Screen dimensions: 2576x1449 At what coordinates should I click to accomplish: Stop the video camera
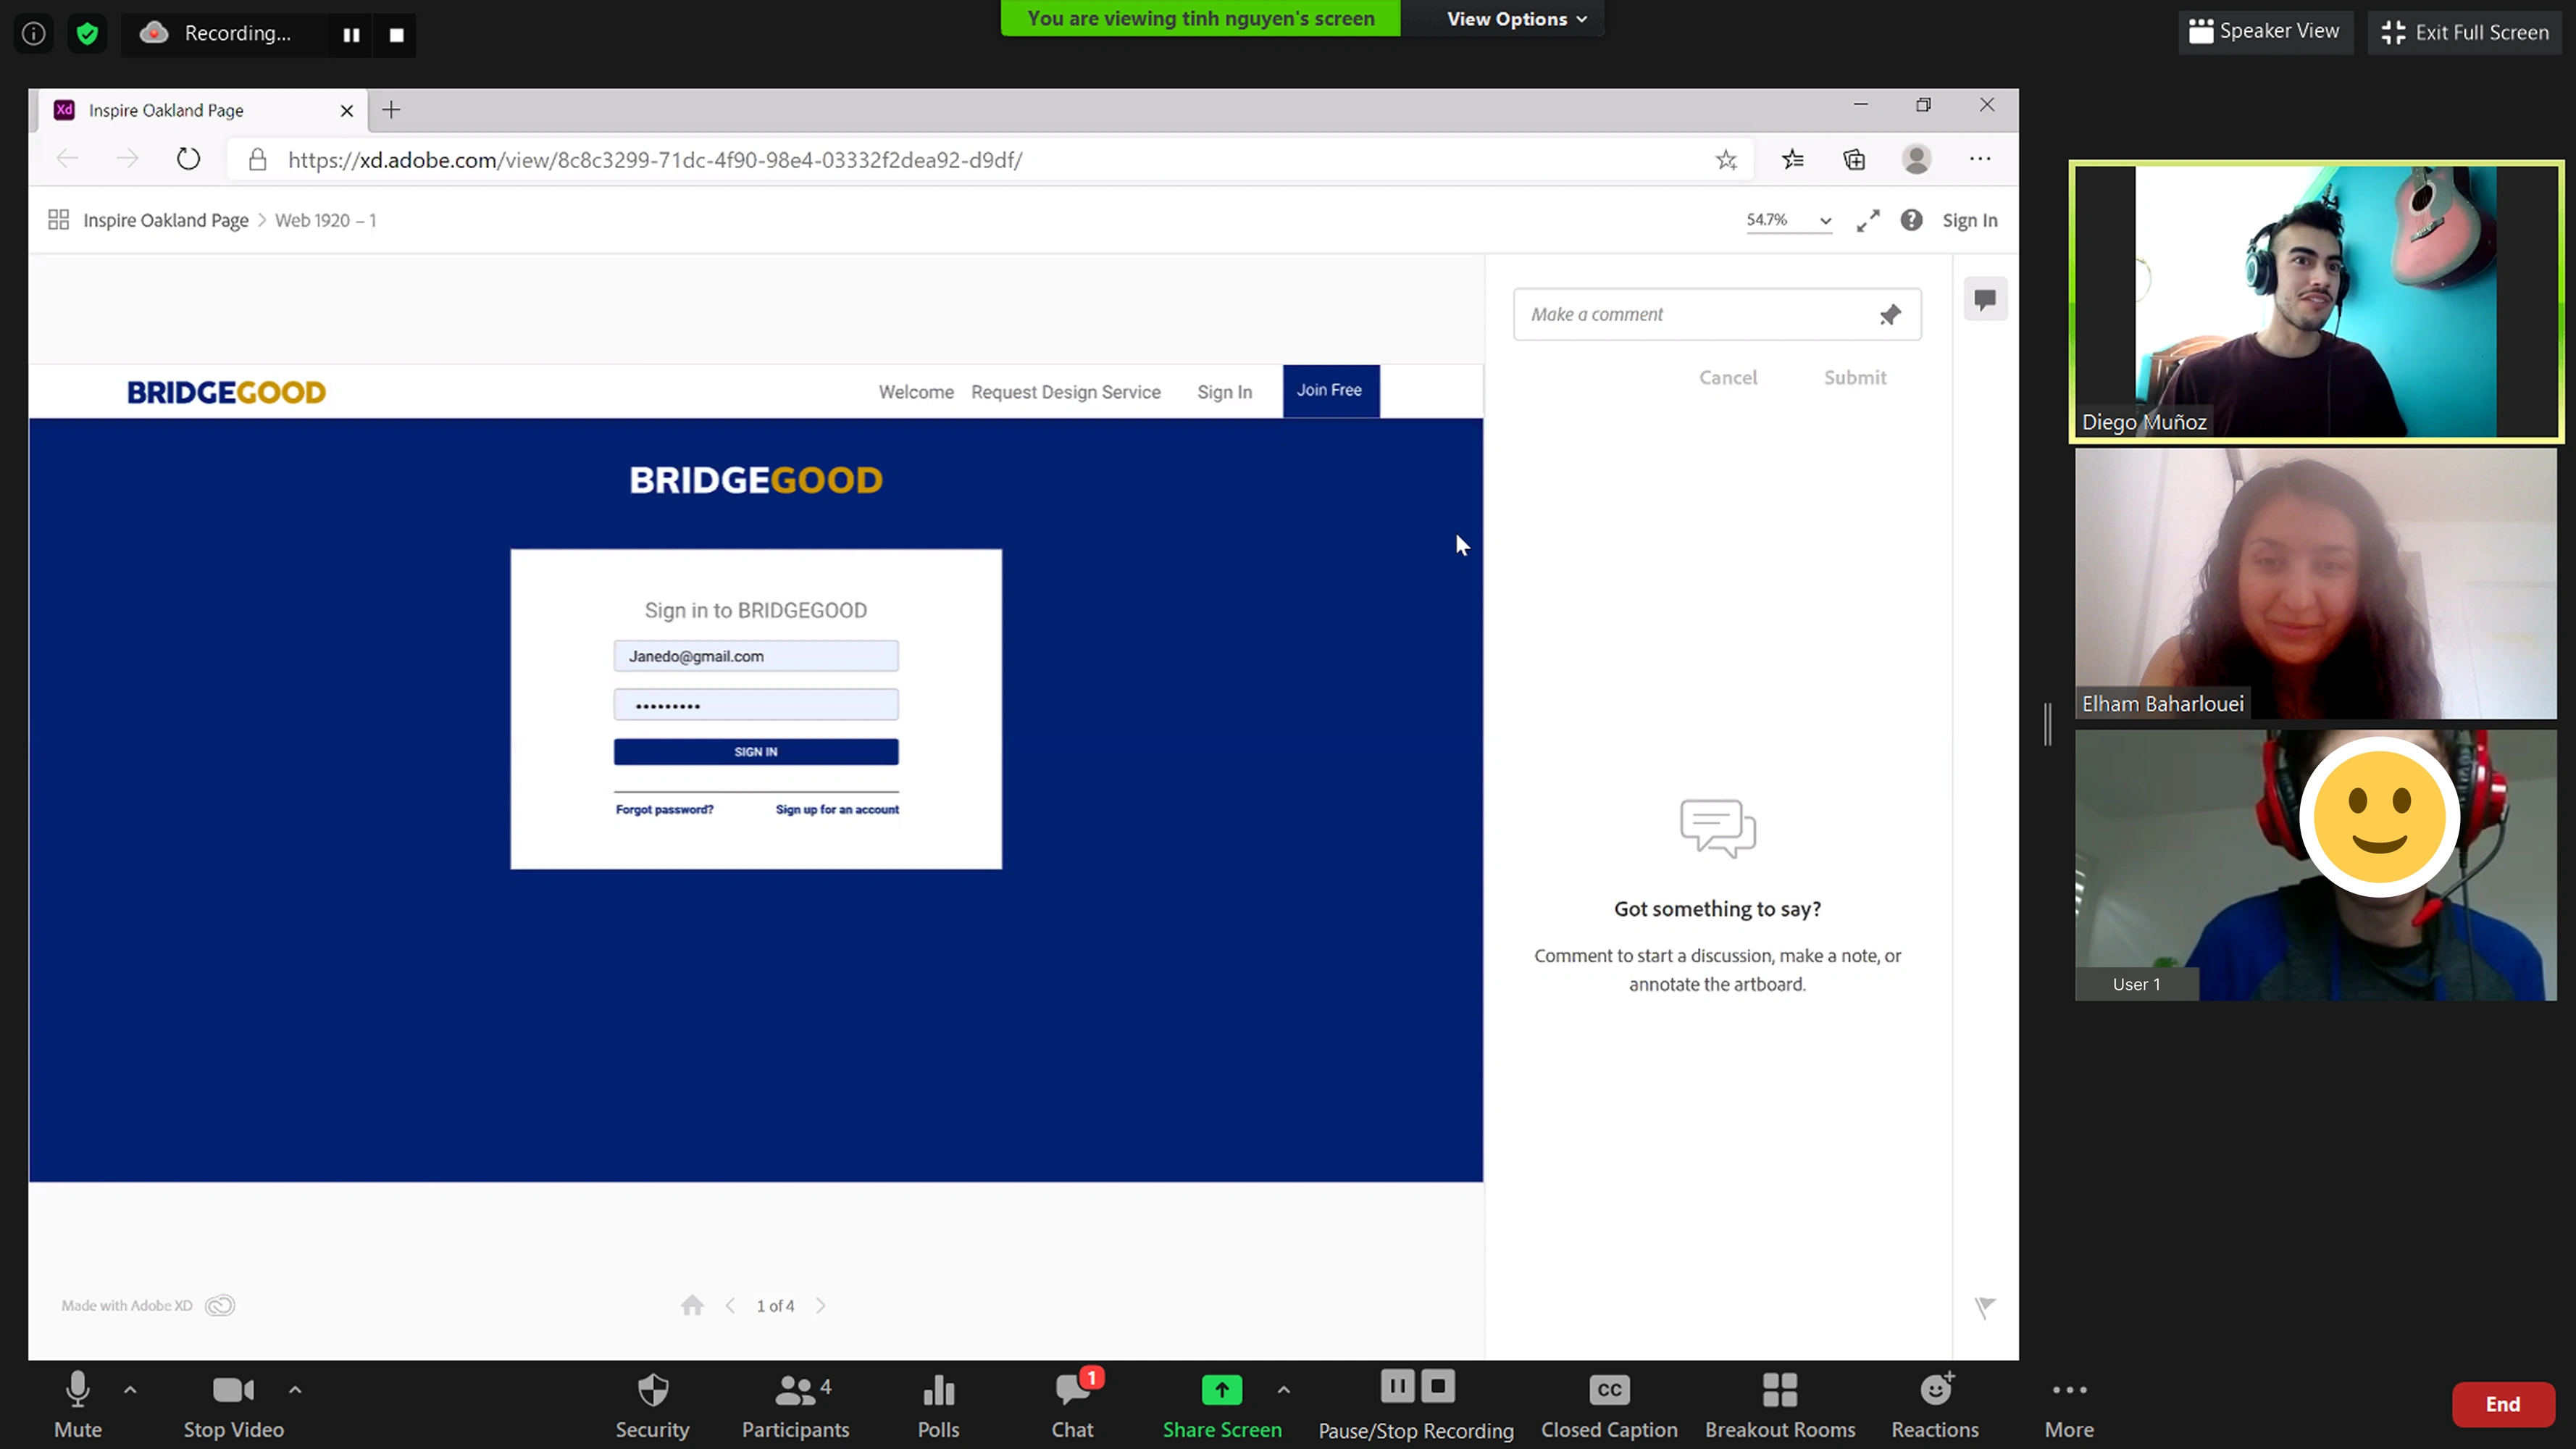coord(233,1405)
